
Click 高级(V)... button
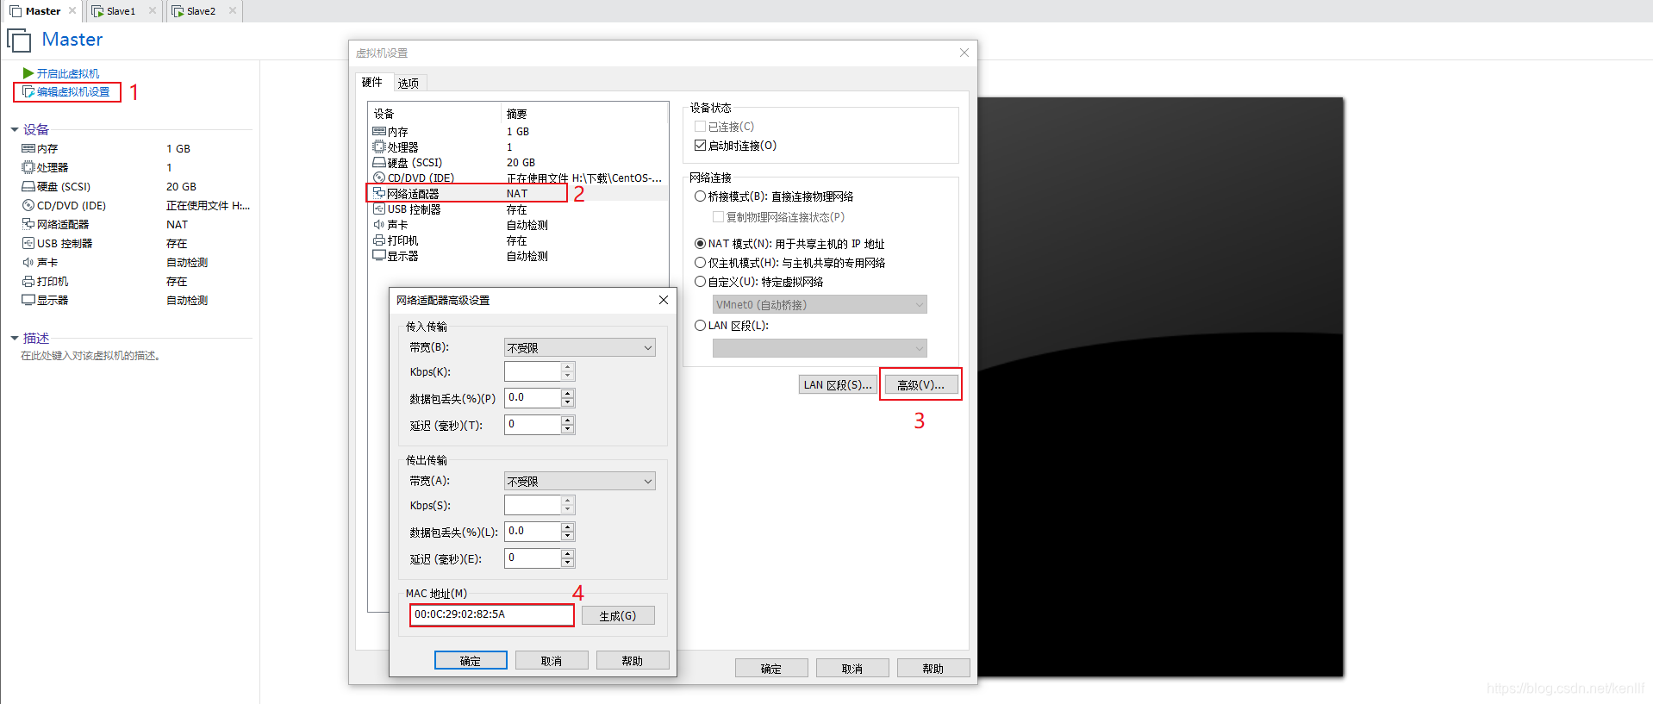coord(921,384)
